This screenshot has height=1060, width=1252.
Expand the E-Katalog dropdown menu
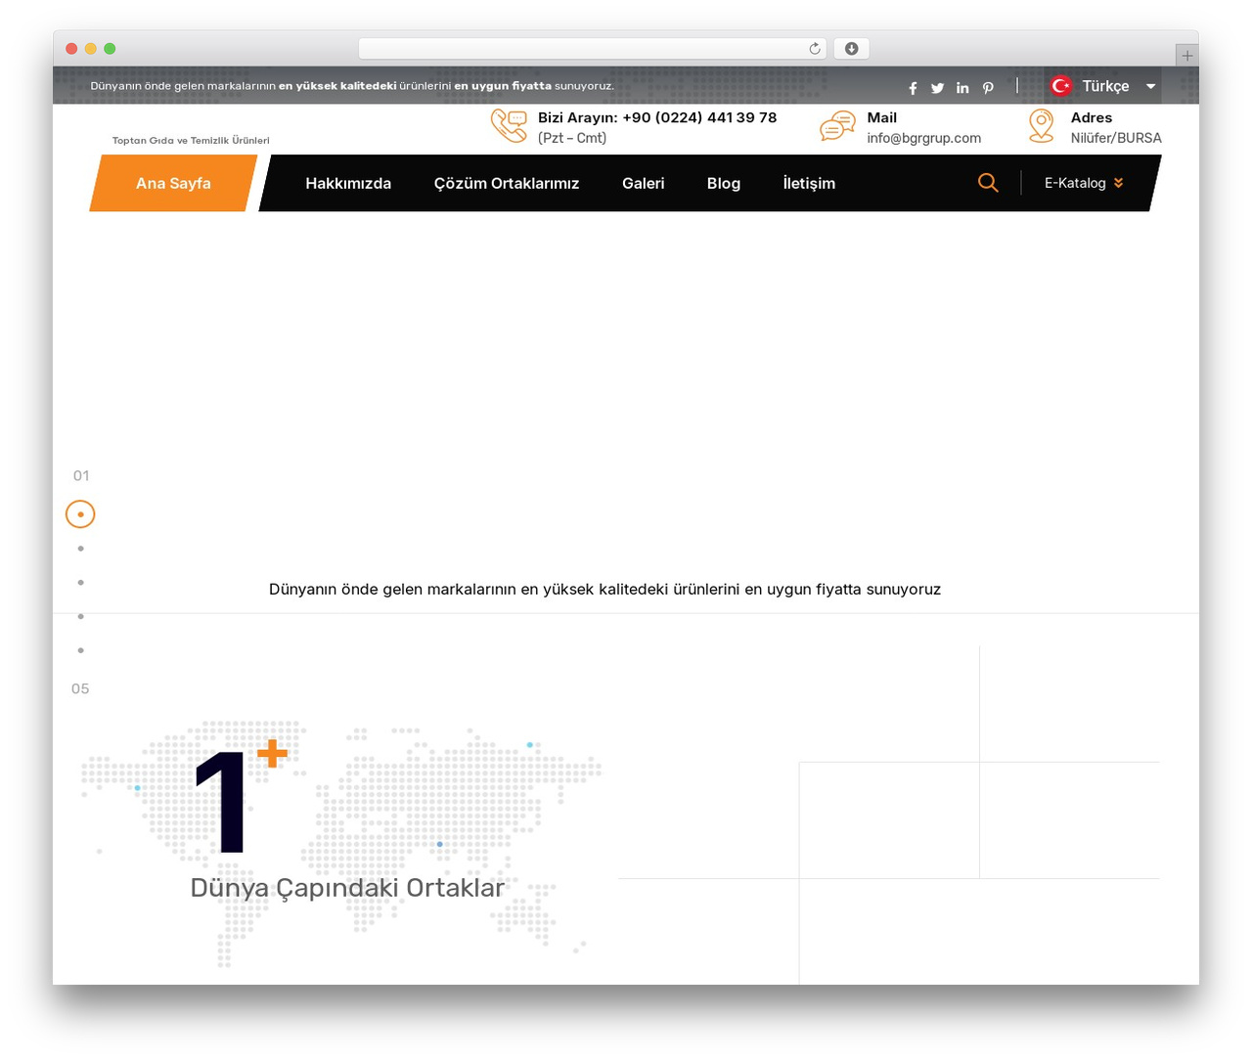[1084, 183]
